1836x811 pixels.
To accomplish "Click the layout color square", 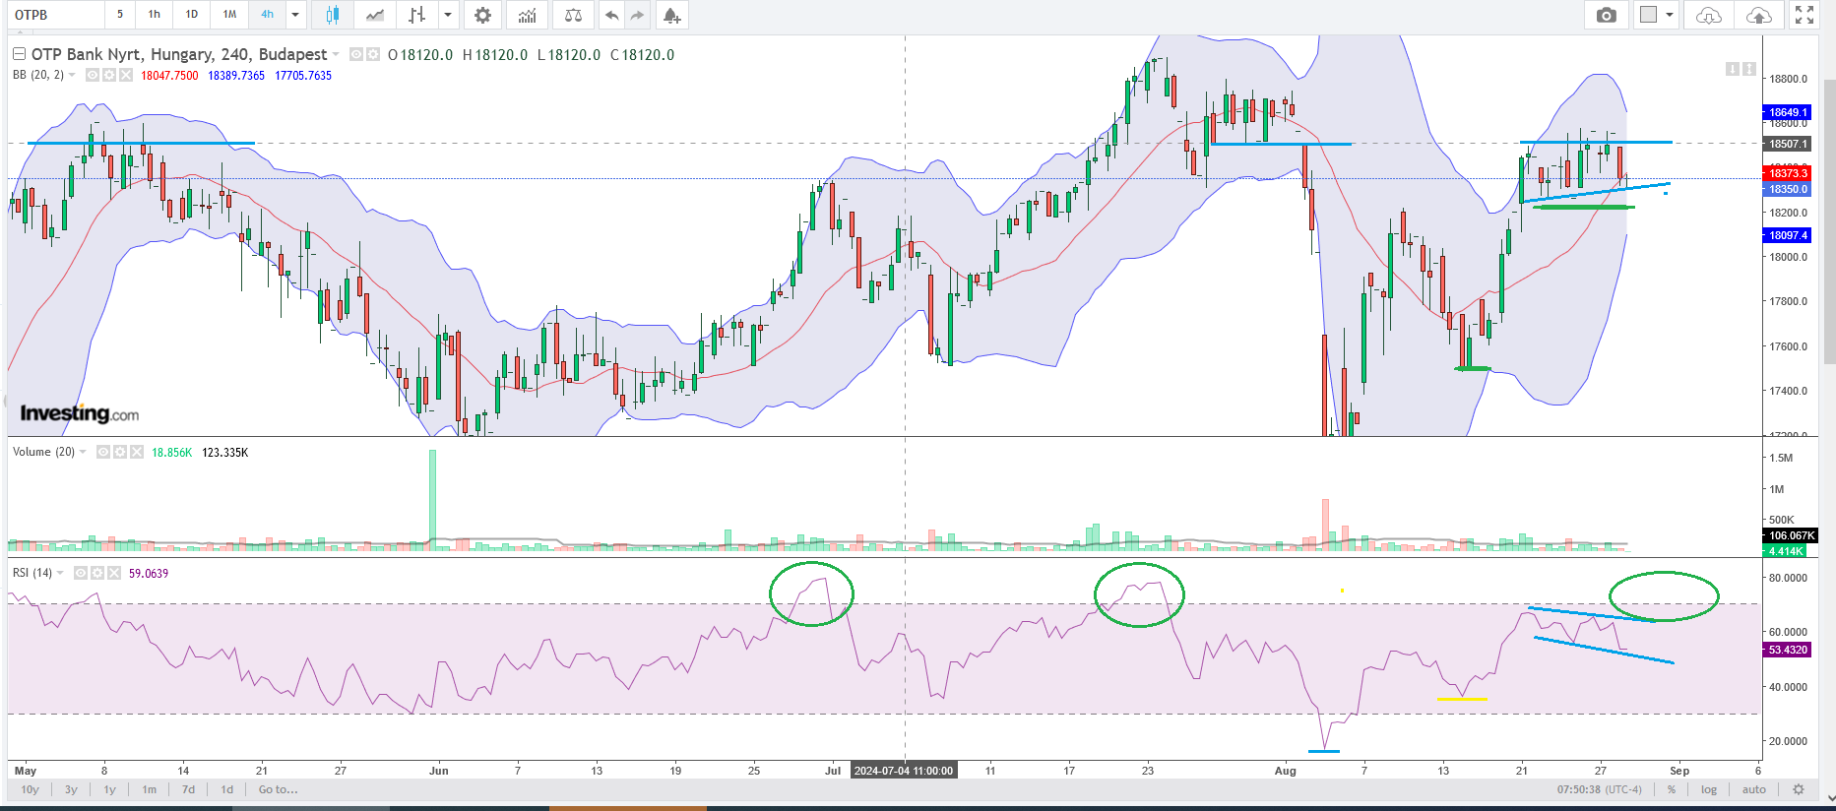I will coord(1648,15).
